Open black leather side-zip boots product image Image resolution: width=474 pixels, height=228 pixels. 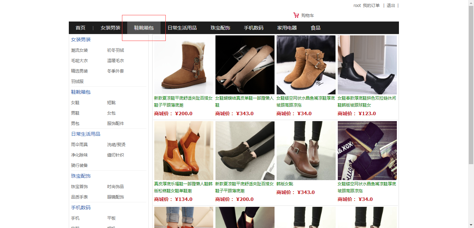(x=367, y=65)
